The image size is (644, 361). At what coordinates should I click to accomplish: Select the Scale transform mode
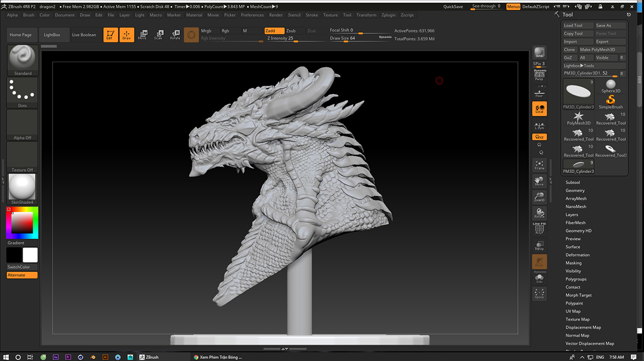158,35
